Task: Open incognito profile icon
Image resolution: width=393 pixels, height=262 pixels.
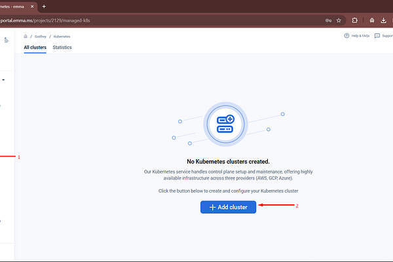Action: point(372,20)
